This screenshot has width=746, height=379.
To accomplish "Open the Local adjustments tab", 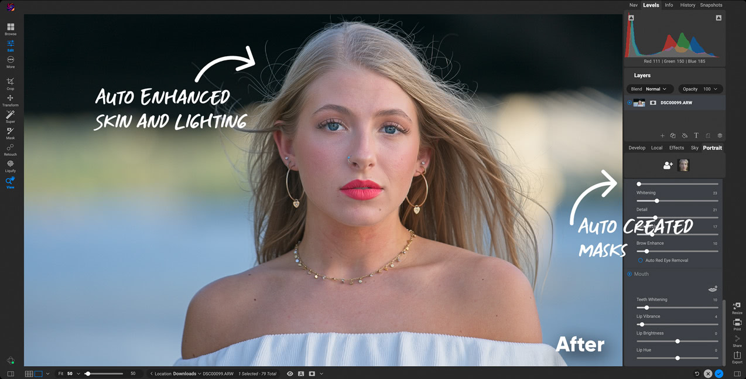I will 657,148.
